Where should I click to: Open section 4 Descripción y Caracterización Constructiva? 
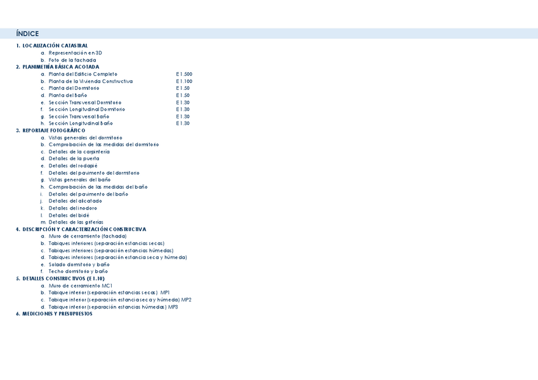84,229
